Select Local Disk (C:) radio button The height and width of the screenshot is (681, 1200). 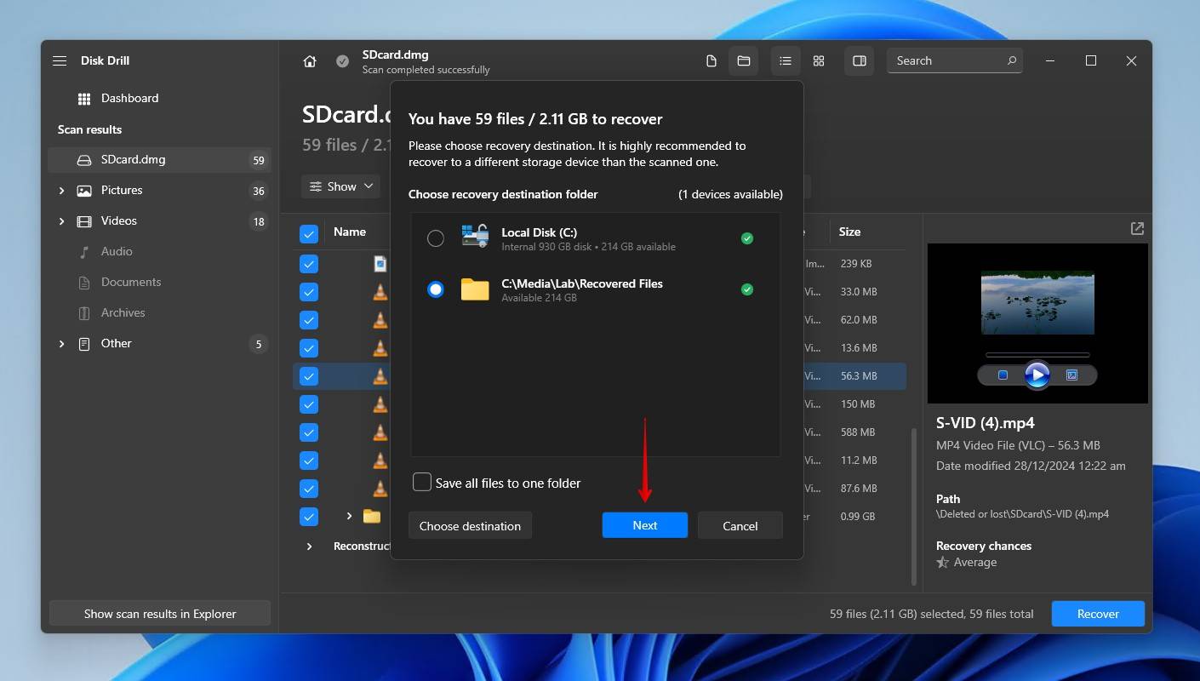tap(436, 238)
